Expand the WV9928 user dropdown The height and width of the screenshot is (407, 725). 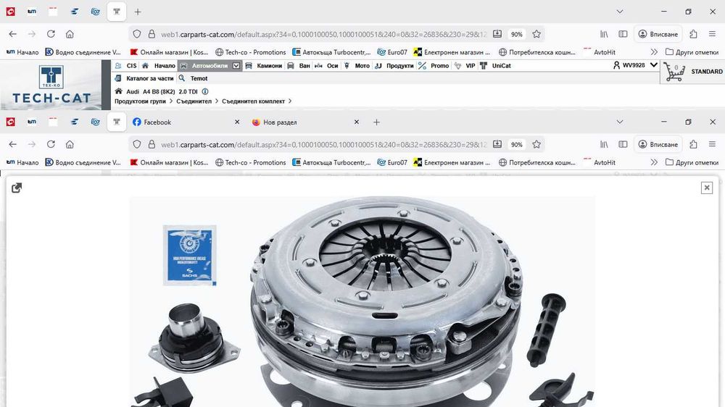654,65
